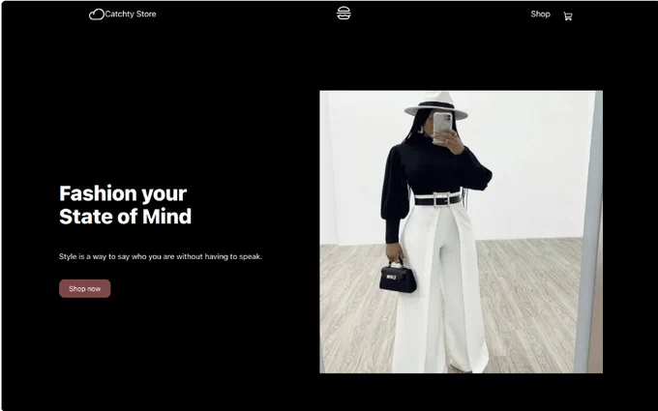658x411 pixels.
Task: Click the burger icon in the header center
Action: pyautogui.click(x=344, y=13)
